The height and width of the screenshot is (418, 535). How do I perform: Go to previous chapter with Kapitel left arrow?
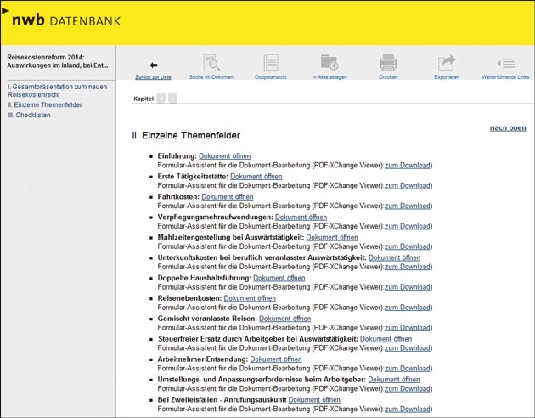(161, 99)
